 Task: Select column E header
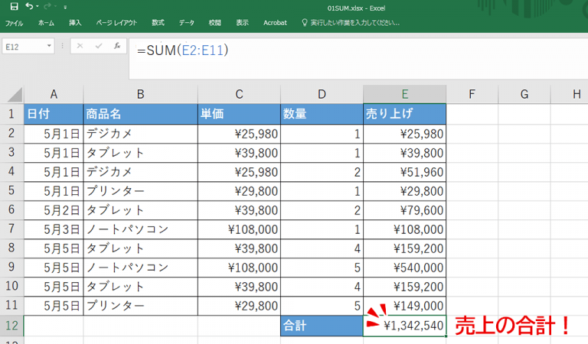pos(404,94)
